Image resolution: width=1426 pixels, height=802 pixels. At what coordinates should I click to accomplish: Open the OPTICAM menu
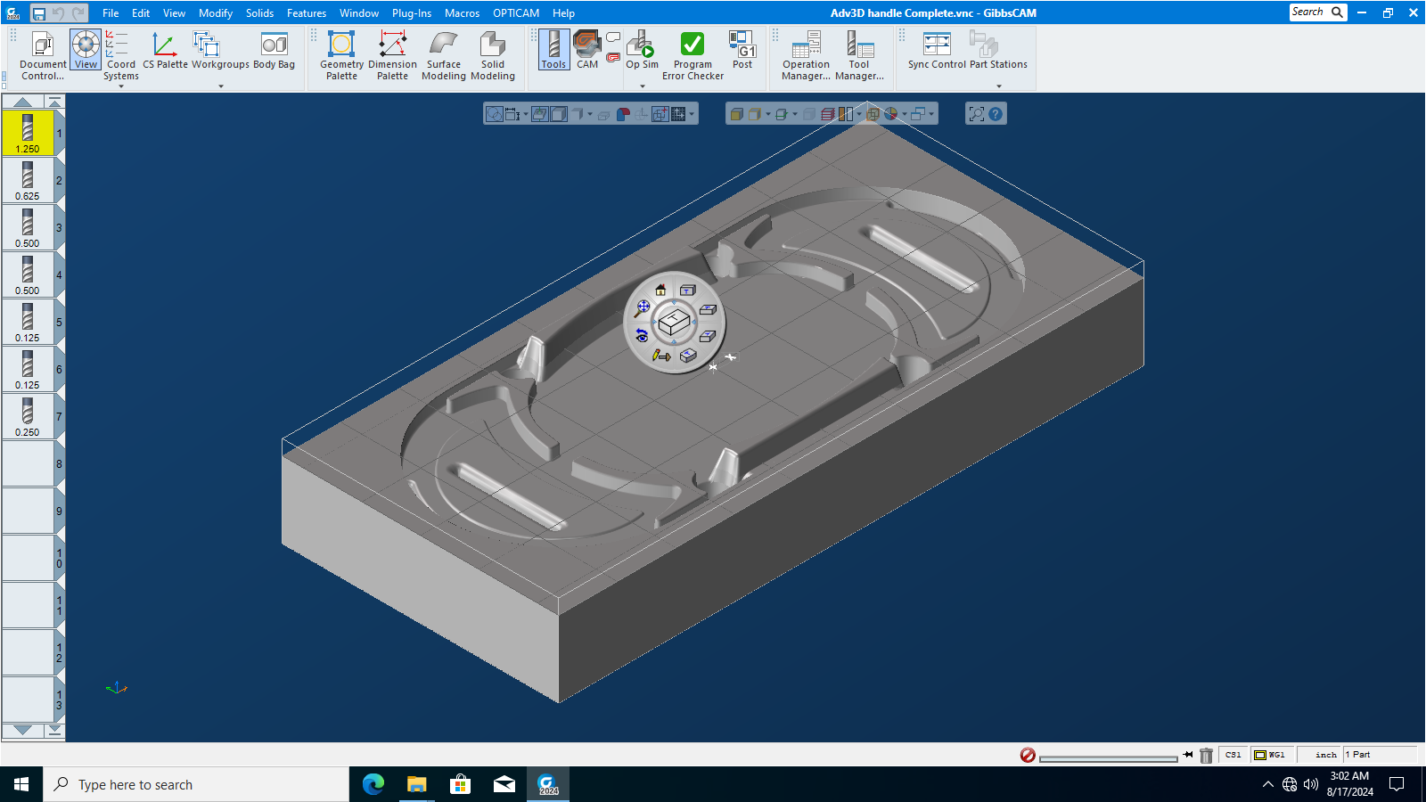tap(516, 13)
